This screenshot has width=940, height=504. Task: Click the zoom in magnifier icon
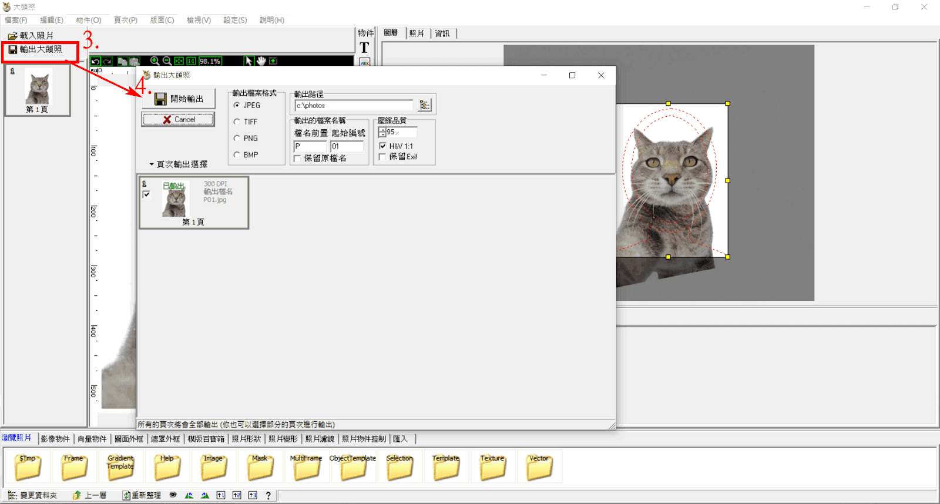[x=155, y=61]
